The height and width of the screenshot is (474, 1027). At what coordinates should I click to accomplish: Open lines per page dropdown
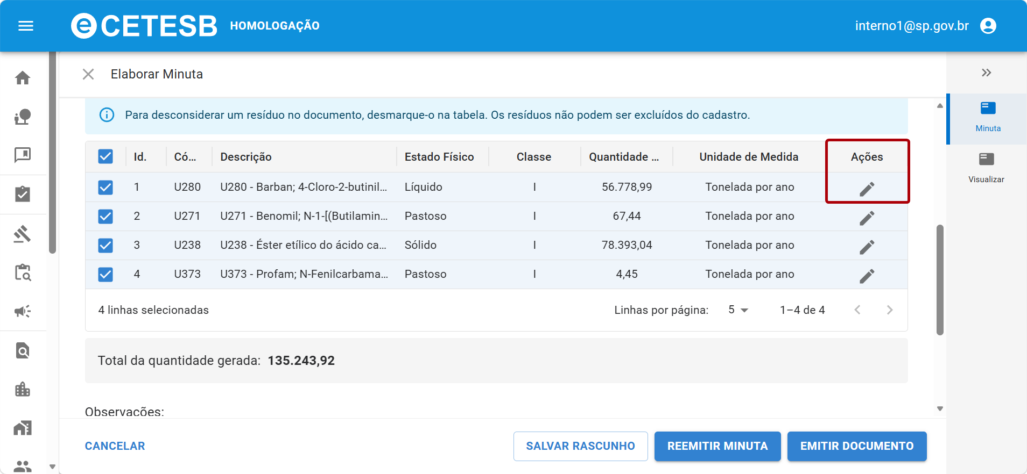(738, 310)
